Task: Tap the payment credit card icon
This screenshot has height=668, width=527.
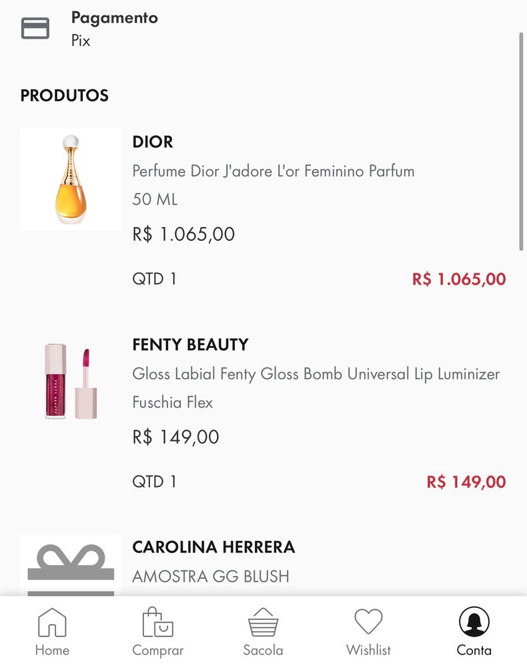Action: point(35,28)
